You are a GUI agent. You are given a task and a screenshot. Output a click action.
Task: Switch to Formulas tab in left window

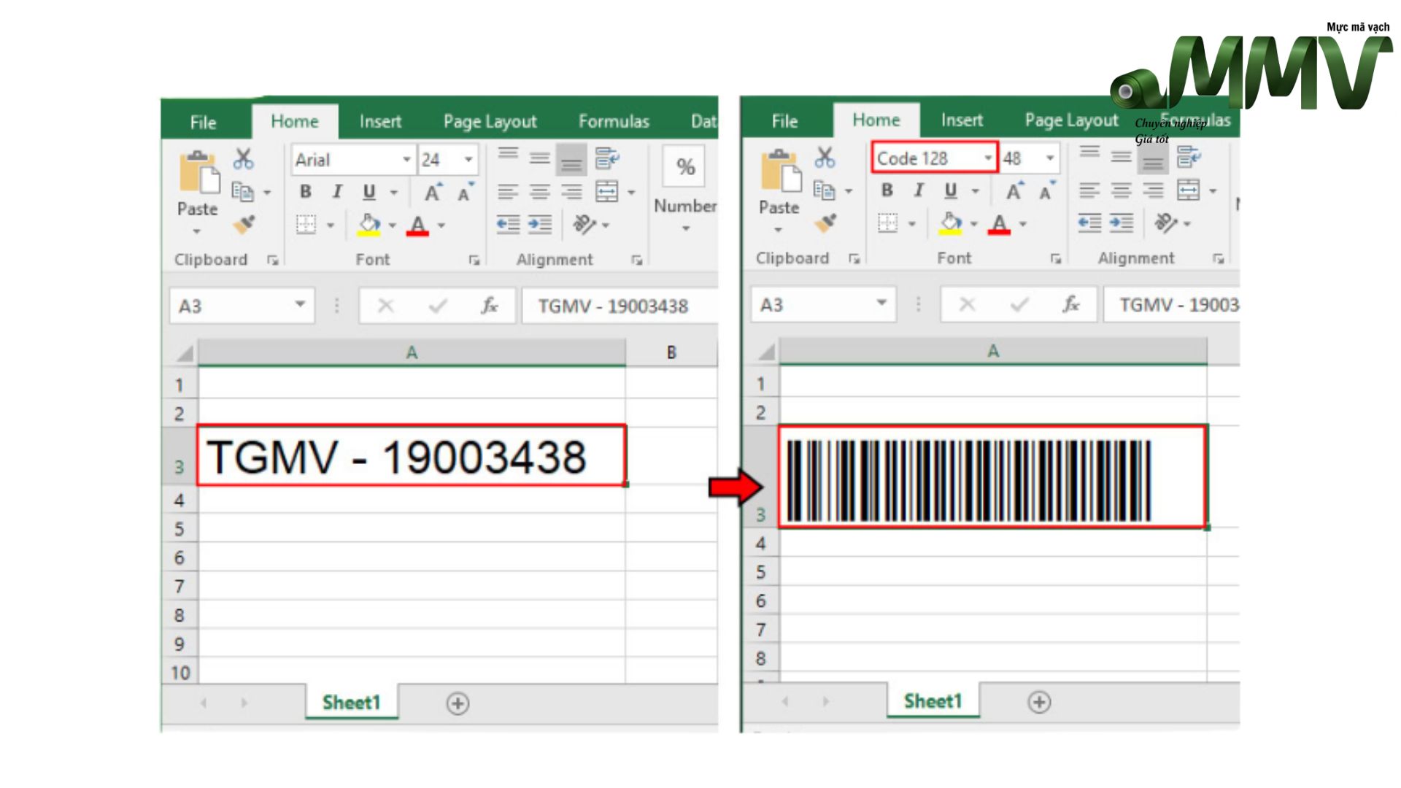(x=614, y=121)
